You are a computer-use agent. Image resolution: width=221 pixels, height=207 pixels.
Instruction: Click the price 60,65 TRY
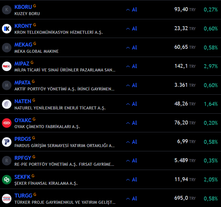pyautogui.click(x=185, y=47)
